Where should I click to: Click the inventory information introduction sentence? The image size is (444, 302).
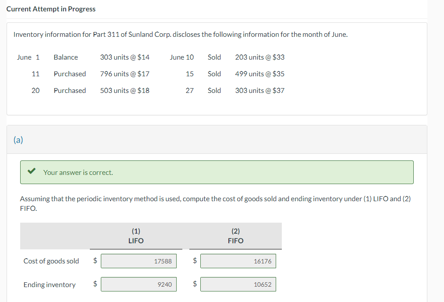(181, 35)
